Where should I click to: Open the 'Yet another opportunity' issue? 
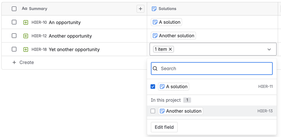74,49
